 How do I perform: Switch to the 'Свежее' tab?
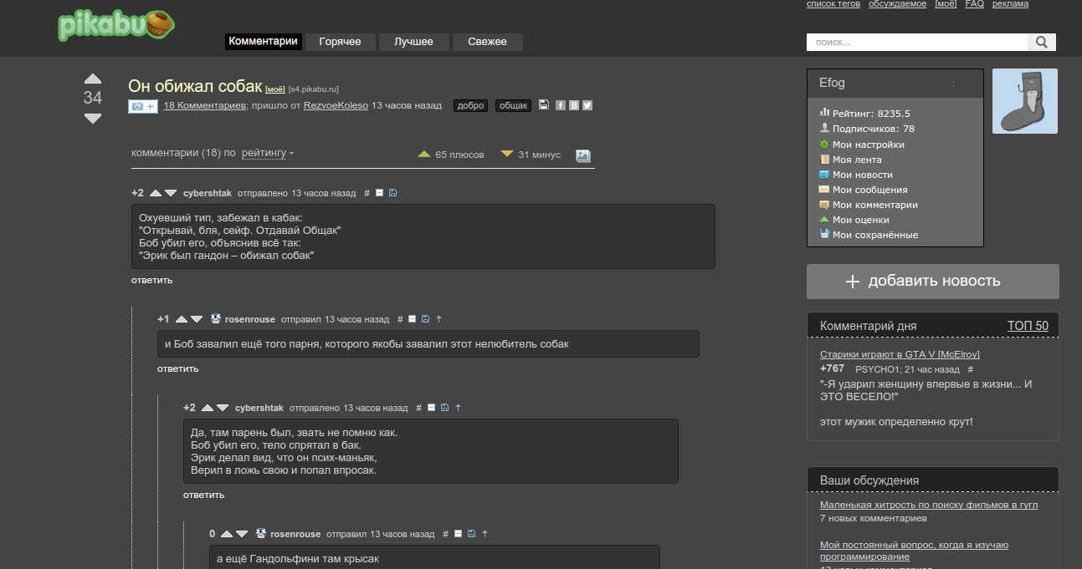coord(488,42)
